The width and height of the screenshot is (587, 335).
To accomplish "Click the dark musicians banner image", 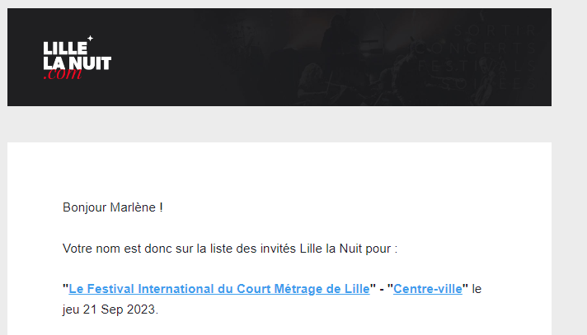I will pos(279,57).
